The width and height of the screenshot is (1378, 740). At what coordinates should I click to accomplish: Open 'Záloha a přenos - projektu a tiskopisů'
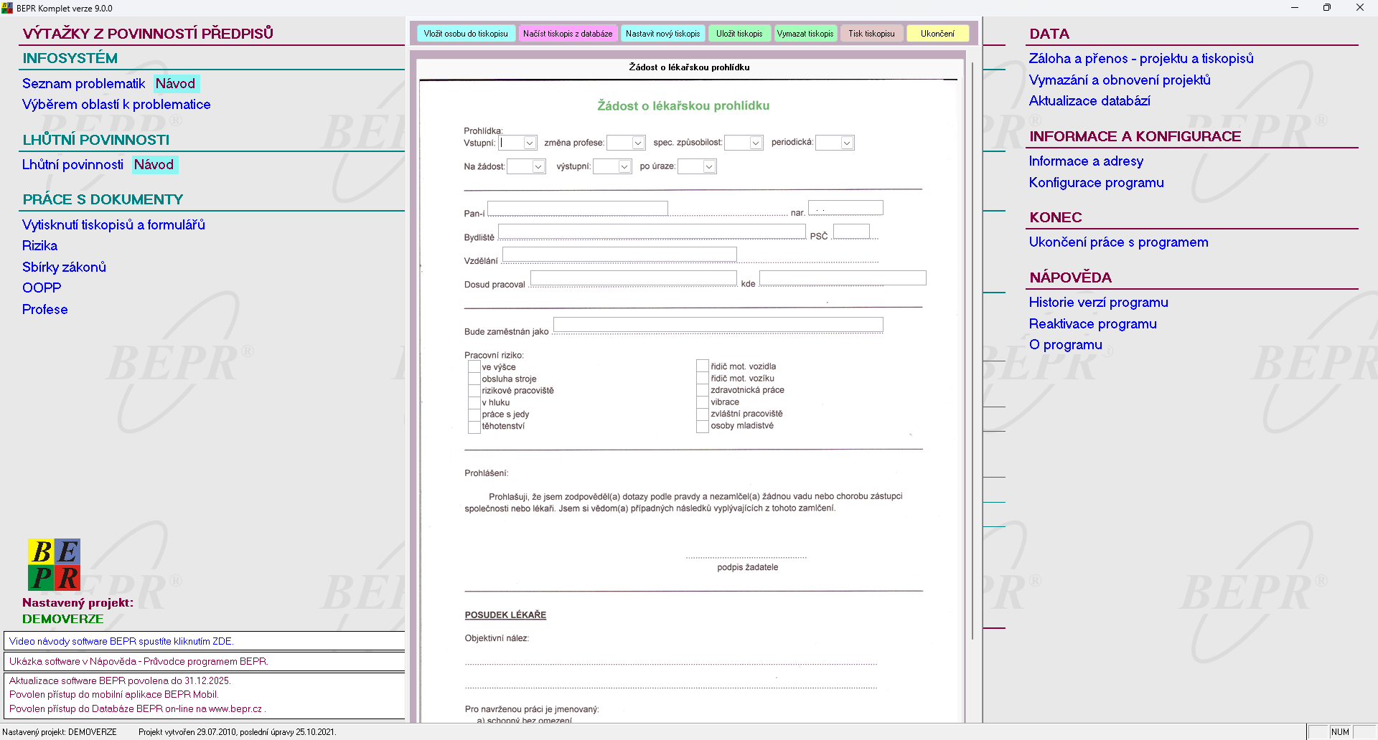pos(1141,59)
